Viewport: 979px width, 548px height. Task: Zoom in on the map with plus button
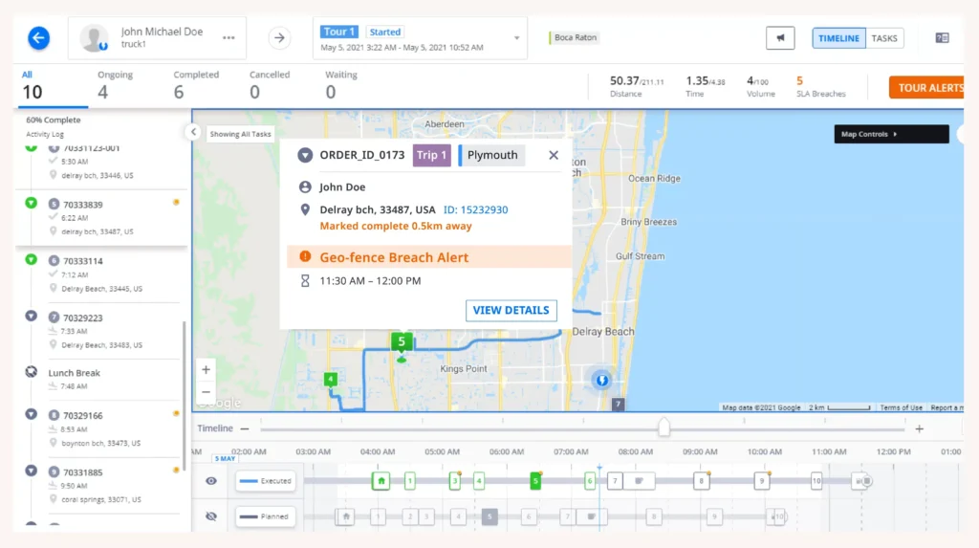(x=206, y=370)
